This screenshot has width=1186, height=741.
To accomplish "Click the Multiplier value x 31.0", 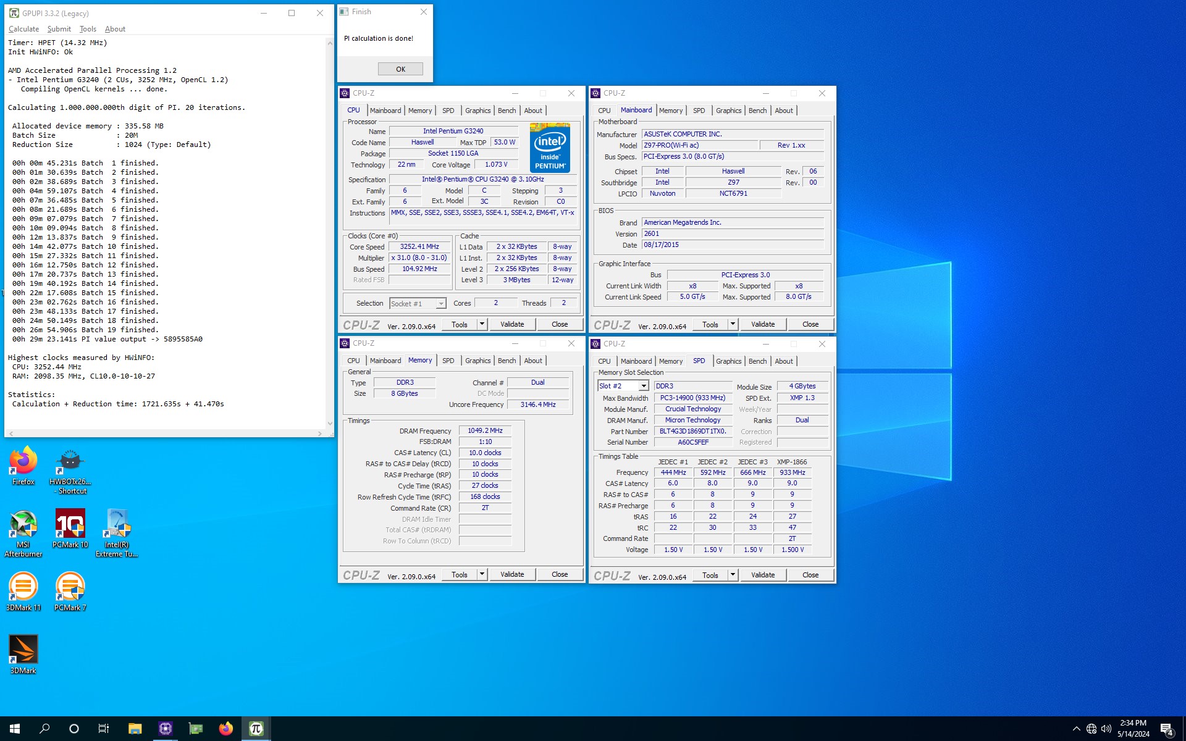I will (x=419, y=257).
